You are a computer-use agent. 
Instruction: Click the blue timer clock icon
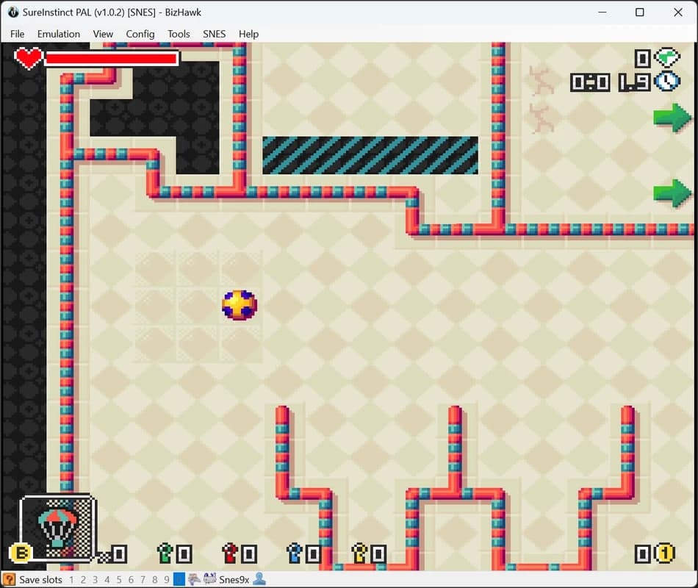[667, 81]
